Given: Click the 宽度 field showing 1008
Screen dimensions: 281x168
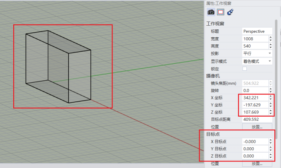Looking at the screenshot, I should (x=255, y=39).
